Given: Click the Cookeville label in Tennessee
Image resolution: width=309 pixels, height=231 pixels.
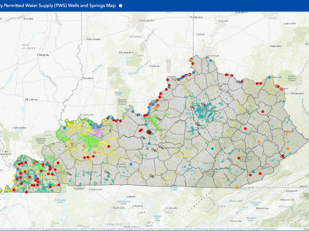Looking at the screenshot, I should coord(171,208).
